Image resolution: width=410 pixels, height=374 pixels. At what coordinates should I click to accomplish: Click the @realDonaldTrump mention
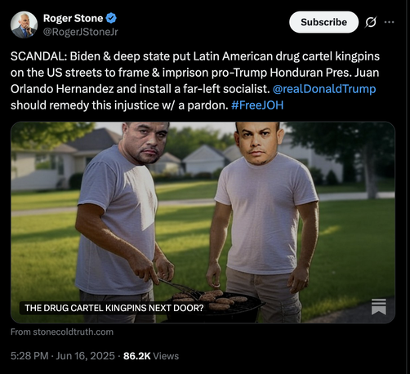pos(324,89)
